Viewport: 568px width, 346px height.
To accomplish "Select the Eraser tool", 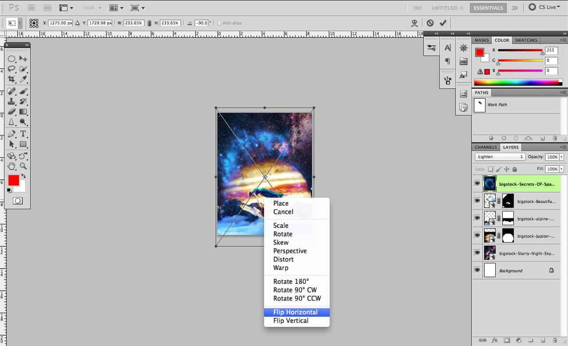I will pyautogui.click(x=12, y=111).
